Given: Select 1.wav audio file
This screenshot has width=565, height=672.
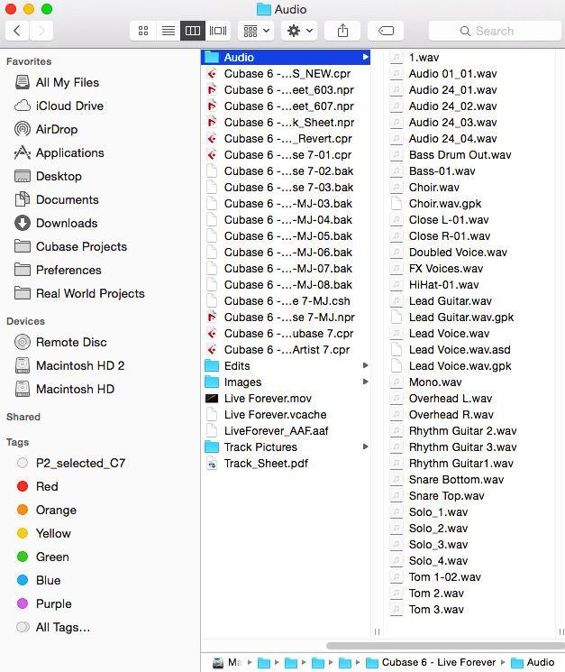Looking at the screenshot, I should click(x=470, y=58).
